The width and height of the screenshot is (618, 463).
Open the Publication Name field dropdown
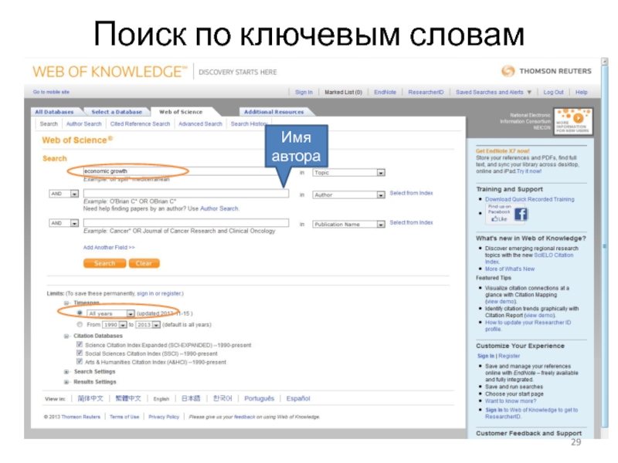(349, 224)
